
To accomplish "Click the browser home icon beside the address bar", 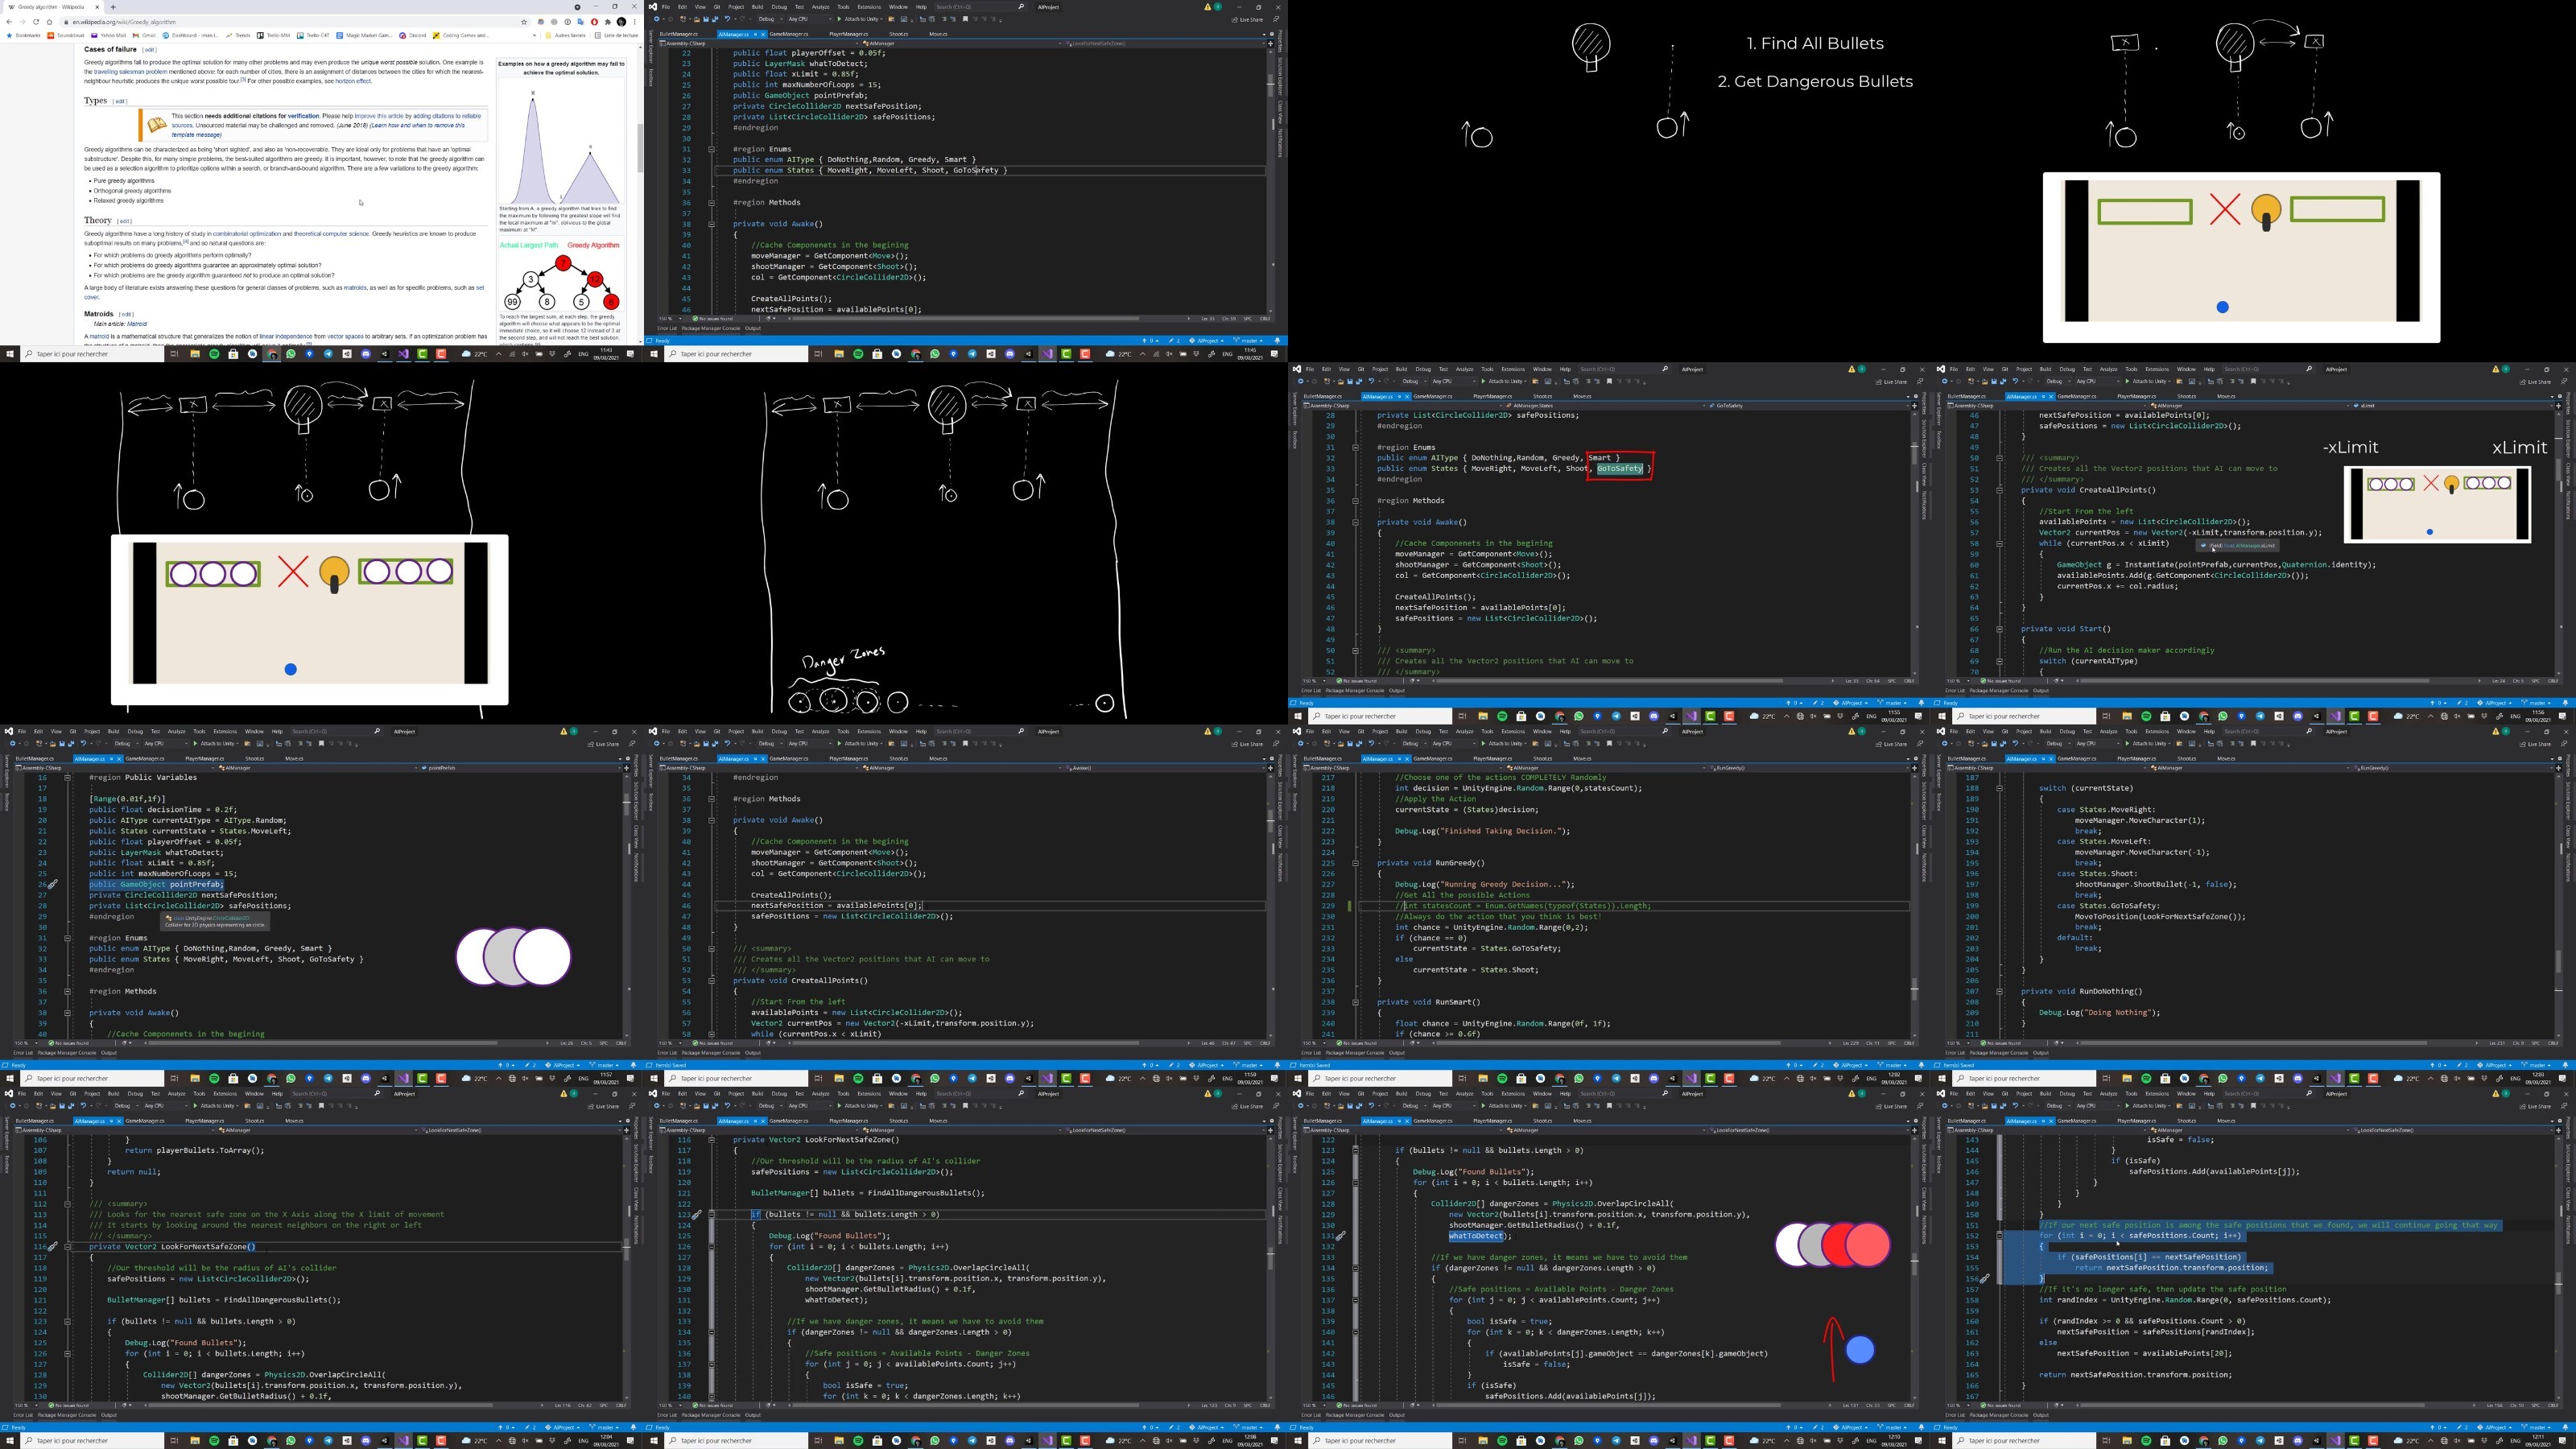I will (x=49, y=21).
